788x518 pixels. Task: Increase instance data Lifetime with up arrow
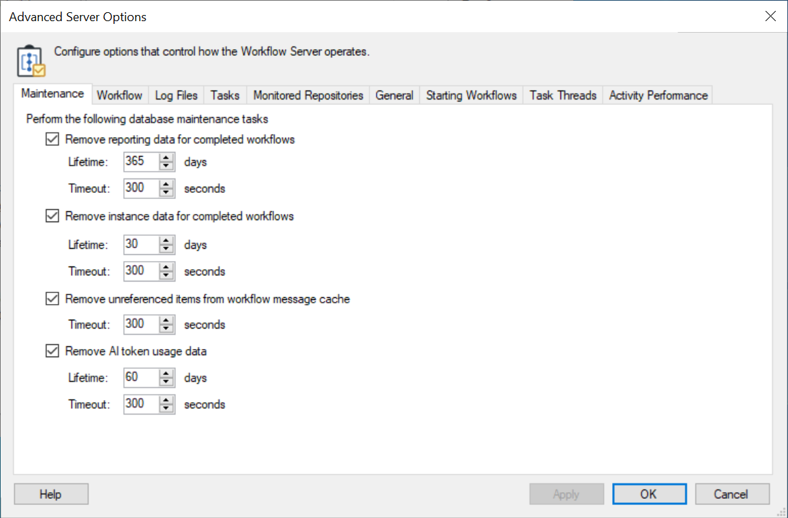point(166,241)
